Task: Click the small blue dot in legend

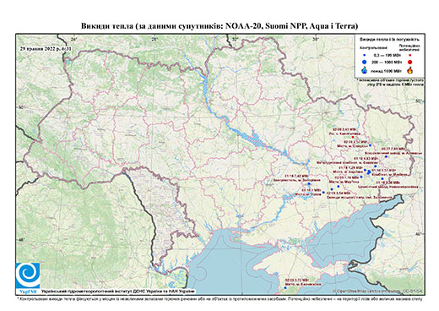Action: pos(365,55)
